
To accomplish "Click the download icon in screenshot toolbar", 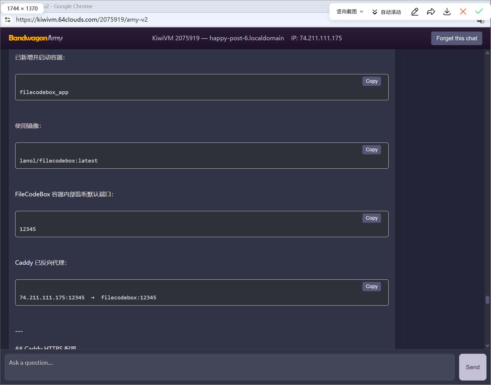I will coord(447,12).
